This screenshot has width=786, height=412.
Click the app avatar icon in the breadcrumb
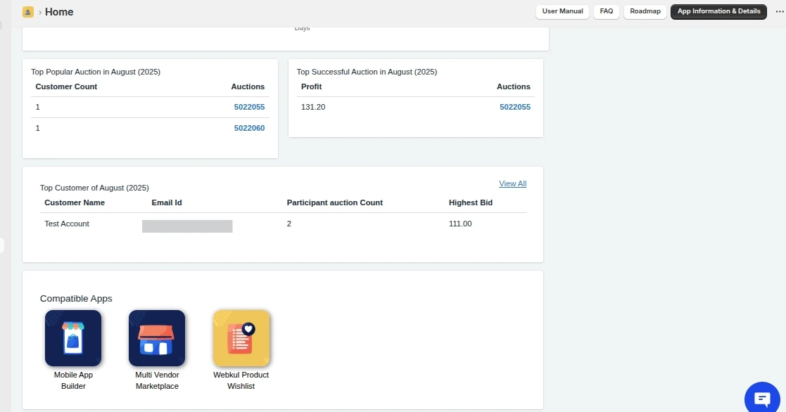[x=27, y=11]
